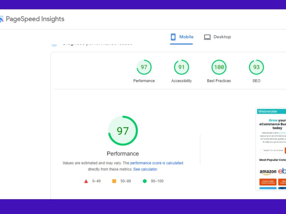Click the mobile phone icon
The height and width of the screenshot is (214, 286).
click(x=173, y=37)
